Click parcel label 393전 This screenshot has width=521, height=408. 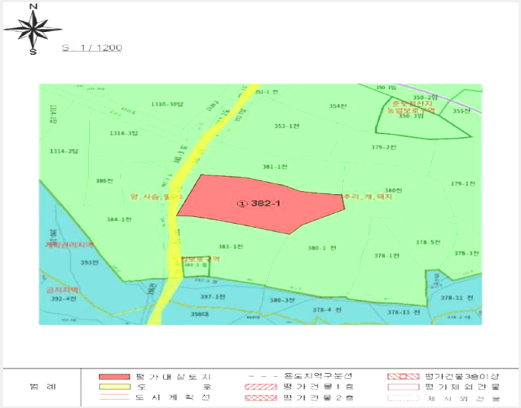click(x=89, y=263)
